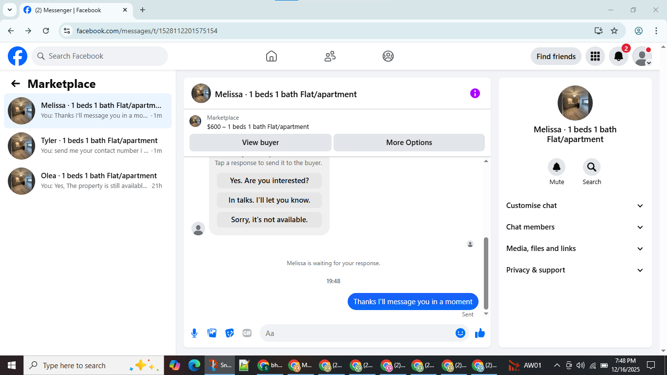
Task: Search in conversation with the magnifier icon
Action: [592, 167]
